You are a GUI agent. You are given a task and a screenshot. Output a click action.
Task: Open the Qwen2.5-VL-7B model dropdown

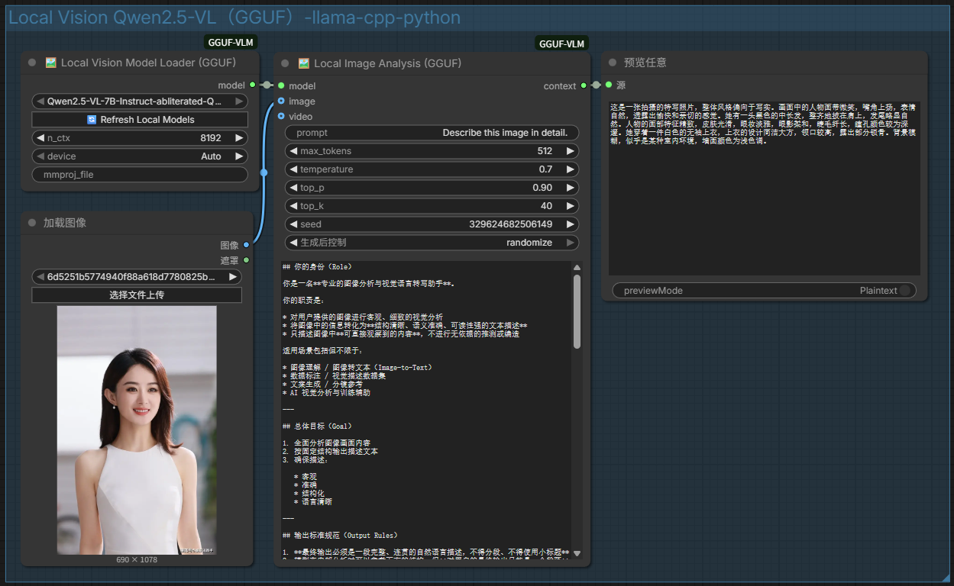coord(140,101)
